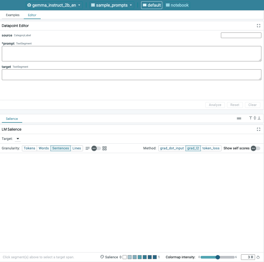
Task: Click the darkest salience color swatch
Action: (x=155, y=257)
